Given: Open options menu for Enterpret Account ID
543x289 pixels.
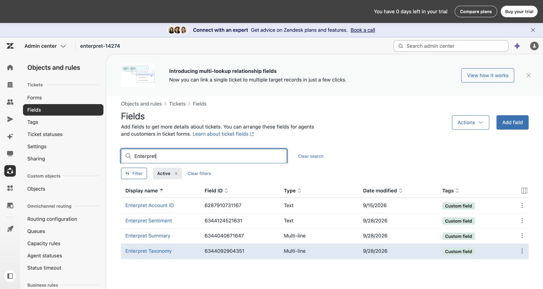Looking at the screenshot, I should click(x=522, y=205).
